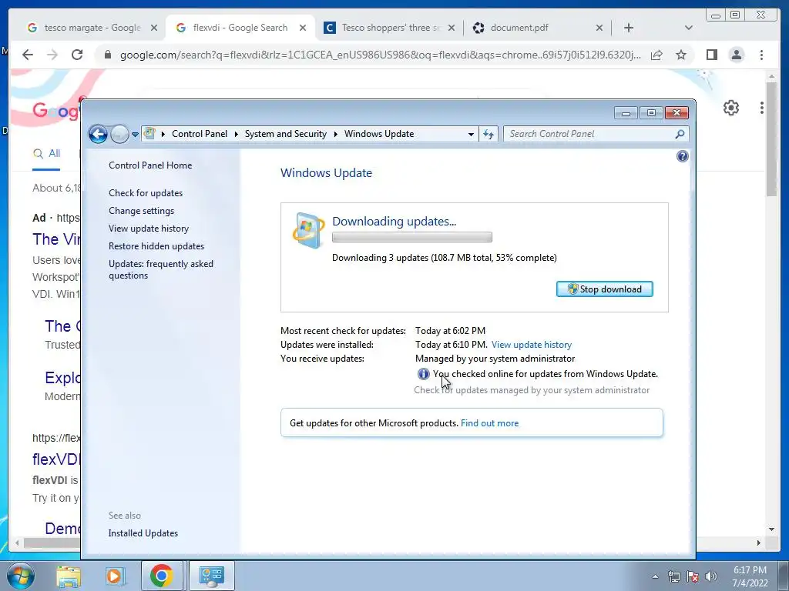
Task: Open Control Panel Home
Action: (150, 165)
